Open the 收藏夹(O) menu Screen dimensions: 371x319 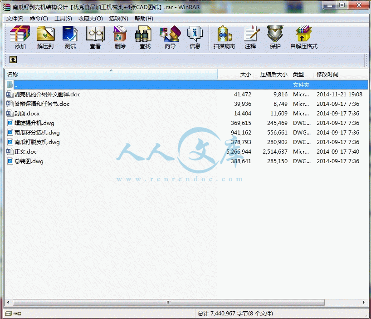(x=91, y=19)
